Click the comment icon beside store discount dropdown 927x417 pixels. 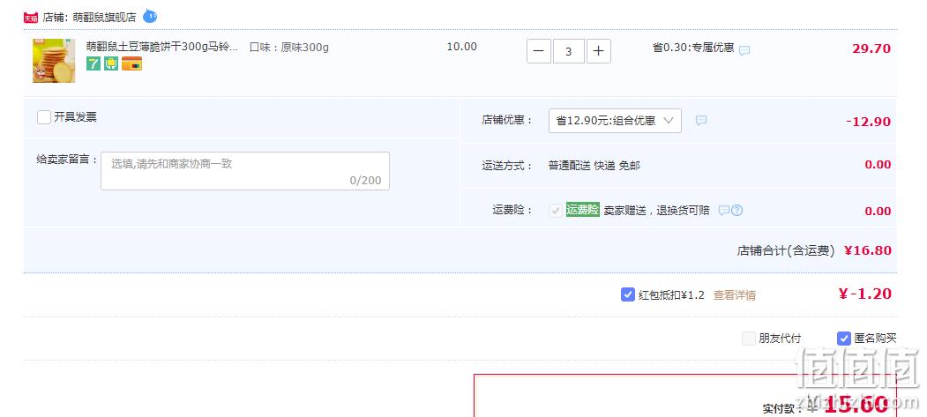pyautogui.click(x=701, y=121)
